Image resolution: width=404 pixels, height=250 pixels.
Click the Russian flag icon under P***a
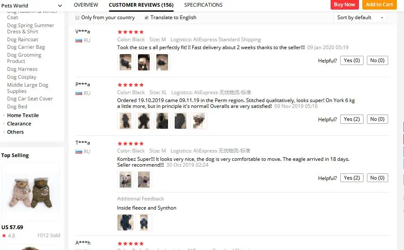coord(78,93)
